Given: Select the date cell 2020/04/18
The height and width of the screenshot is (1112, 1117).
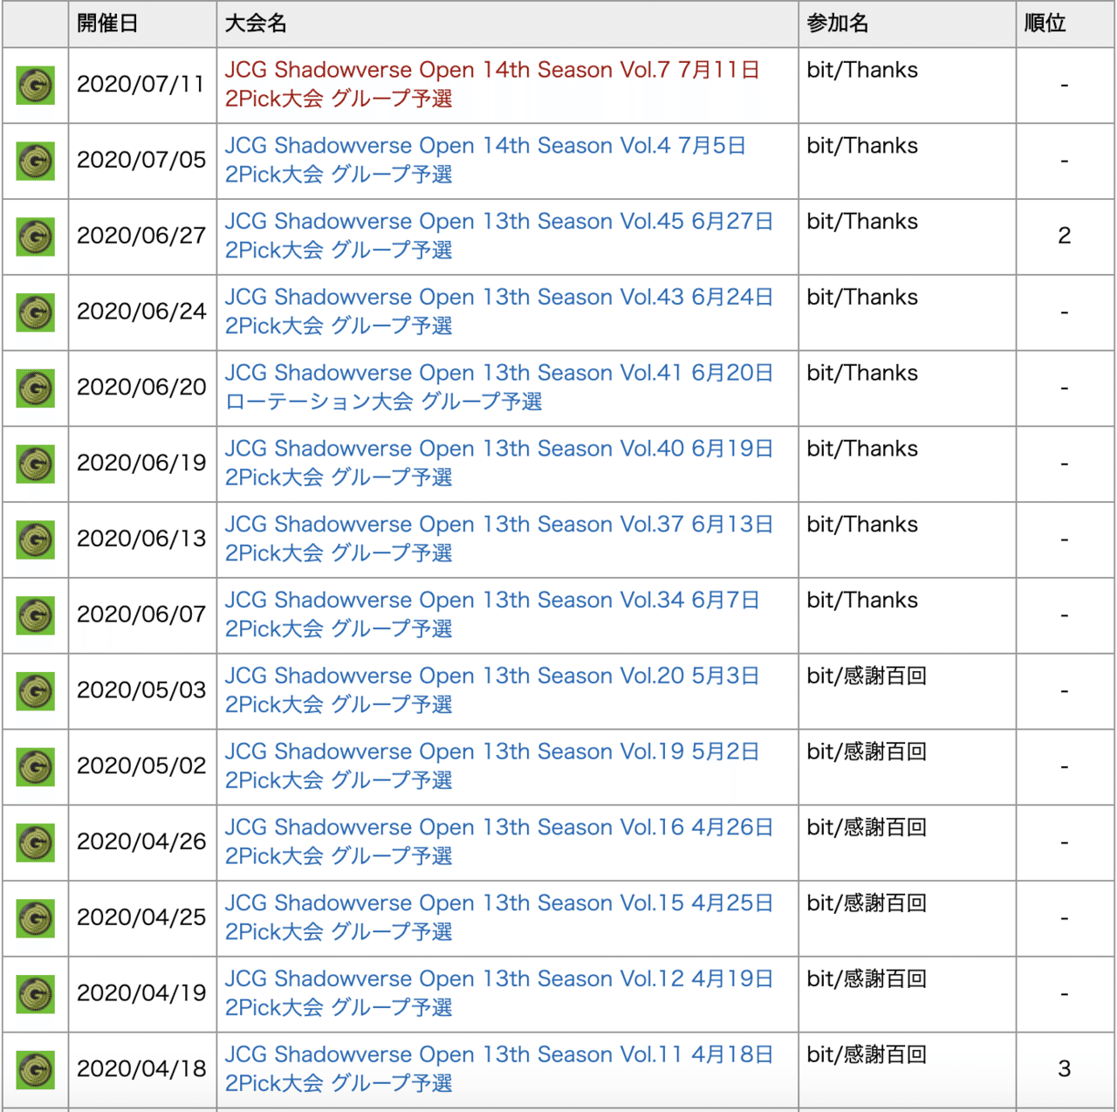Looking at the screenshot, I should 141,1069.
